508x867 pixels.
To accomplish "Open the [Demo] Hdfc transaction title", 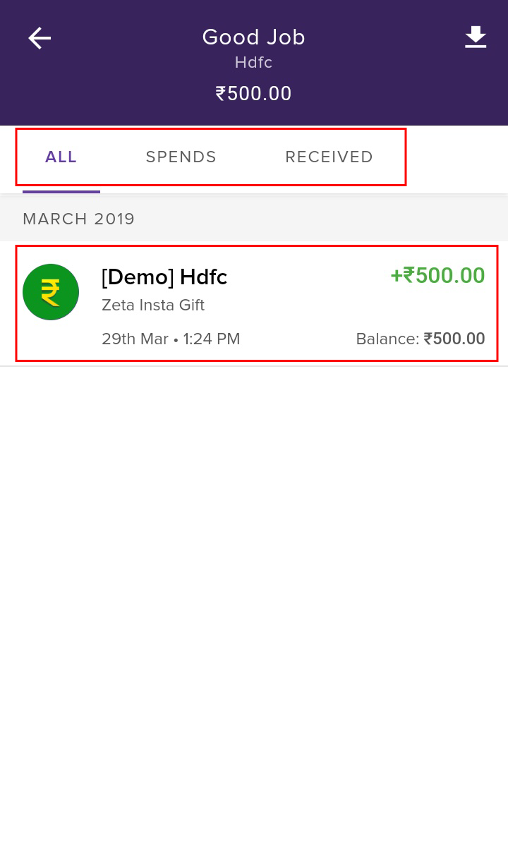I will [164, 277].
